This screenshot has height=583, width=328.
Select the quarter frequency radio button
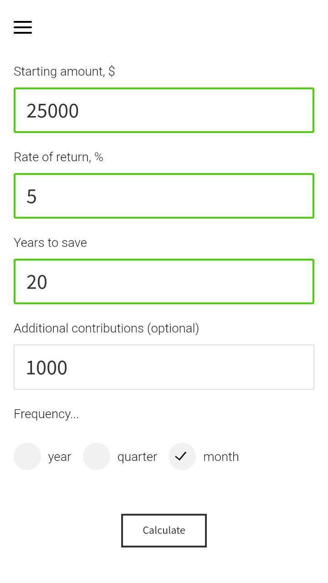pyautogui.click(x=97, y=456)
